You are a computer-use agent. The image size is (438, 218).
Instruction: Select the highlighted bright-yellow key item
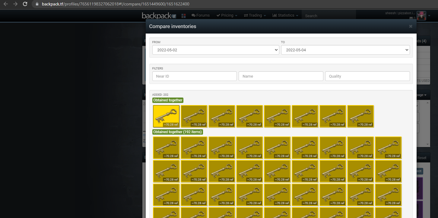click(x=166, y=116)
